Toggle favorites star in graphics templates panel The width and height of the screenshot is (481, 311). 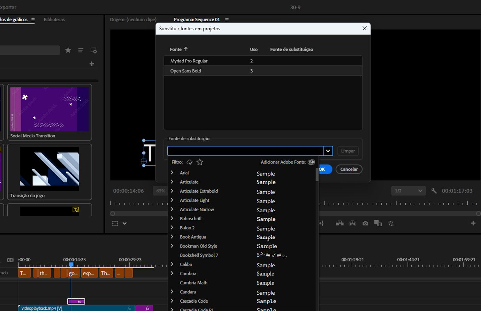pyautogui.click(x=68, y=51)
